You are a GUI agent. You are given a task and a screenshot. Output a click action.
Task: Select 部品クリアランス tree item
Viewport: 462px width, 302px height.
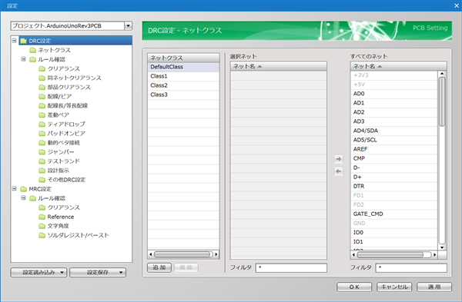click(x=69, y=87)
